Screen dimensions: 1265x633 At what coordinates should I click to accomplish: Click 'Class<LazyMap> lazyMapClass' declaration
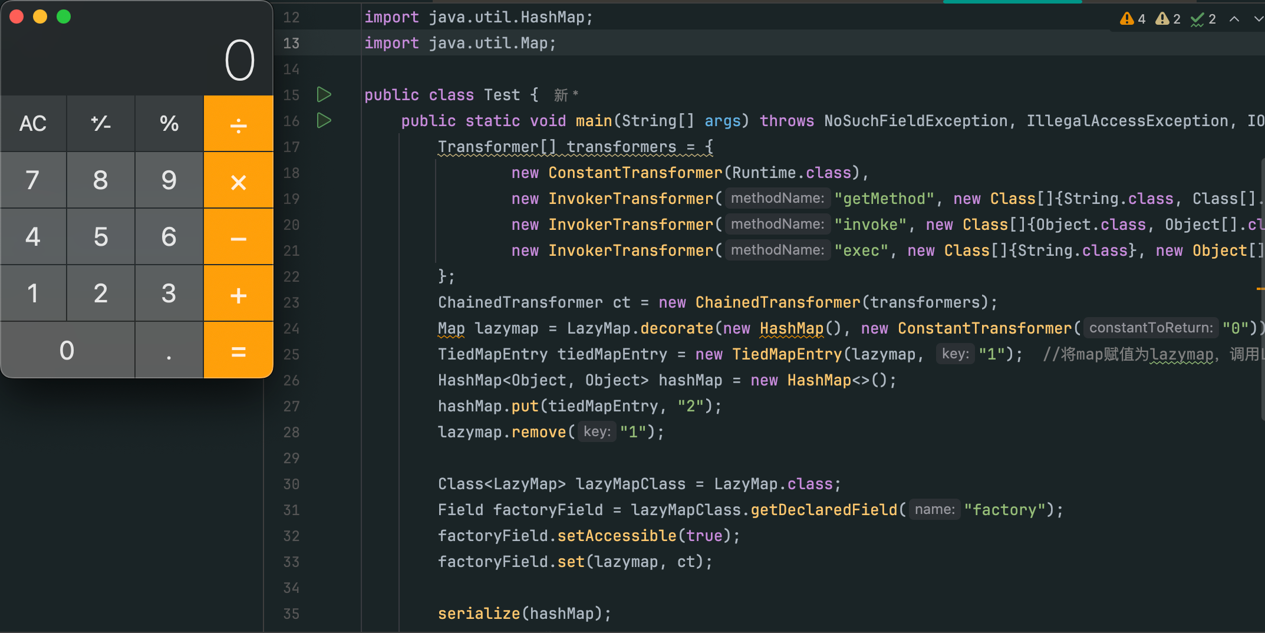[562, 484]
